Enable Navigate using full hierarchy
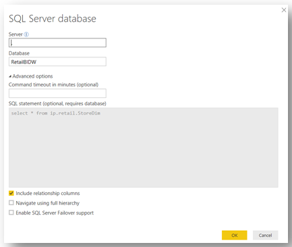The width and height of the screenshot is (292, 247). pyautogui.click(x=11, y=203)
